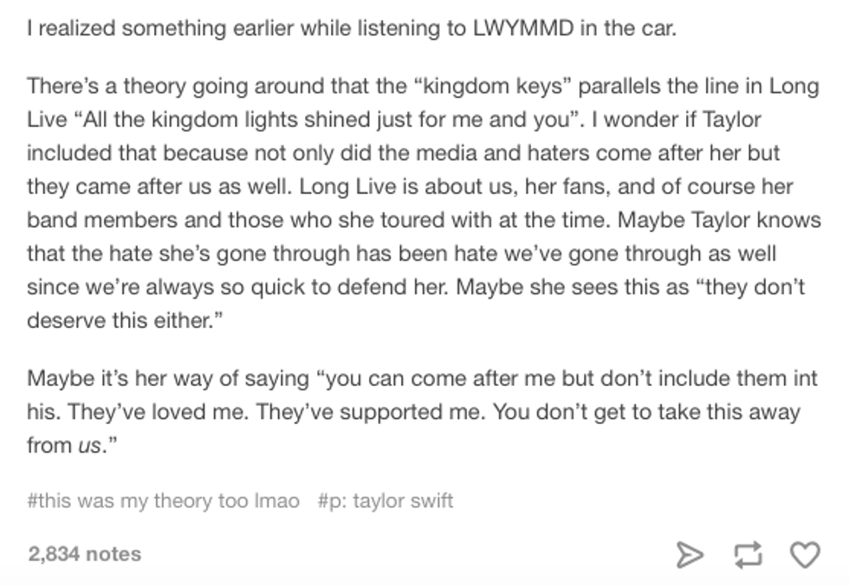
Task: View the 2,834 notes count
Action: tap(84, 554)
